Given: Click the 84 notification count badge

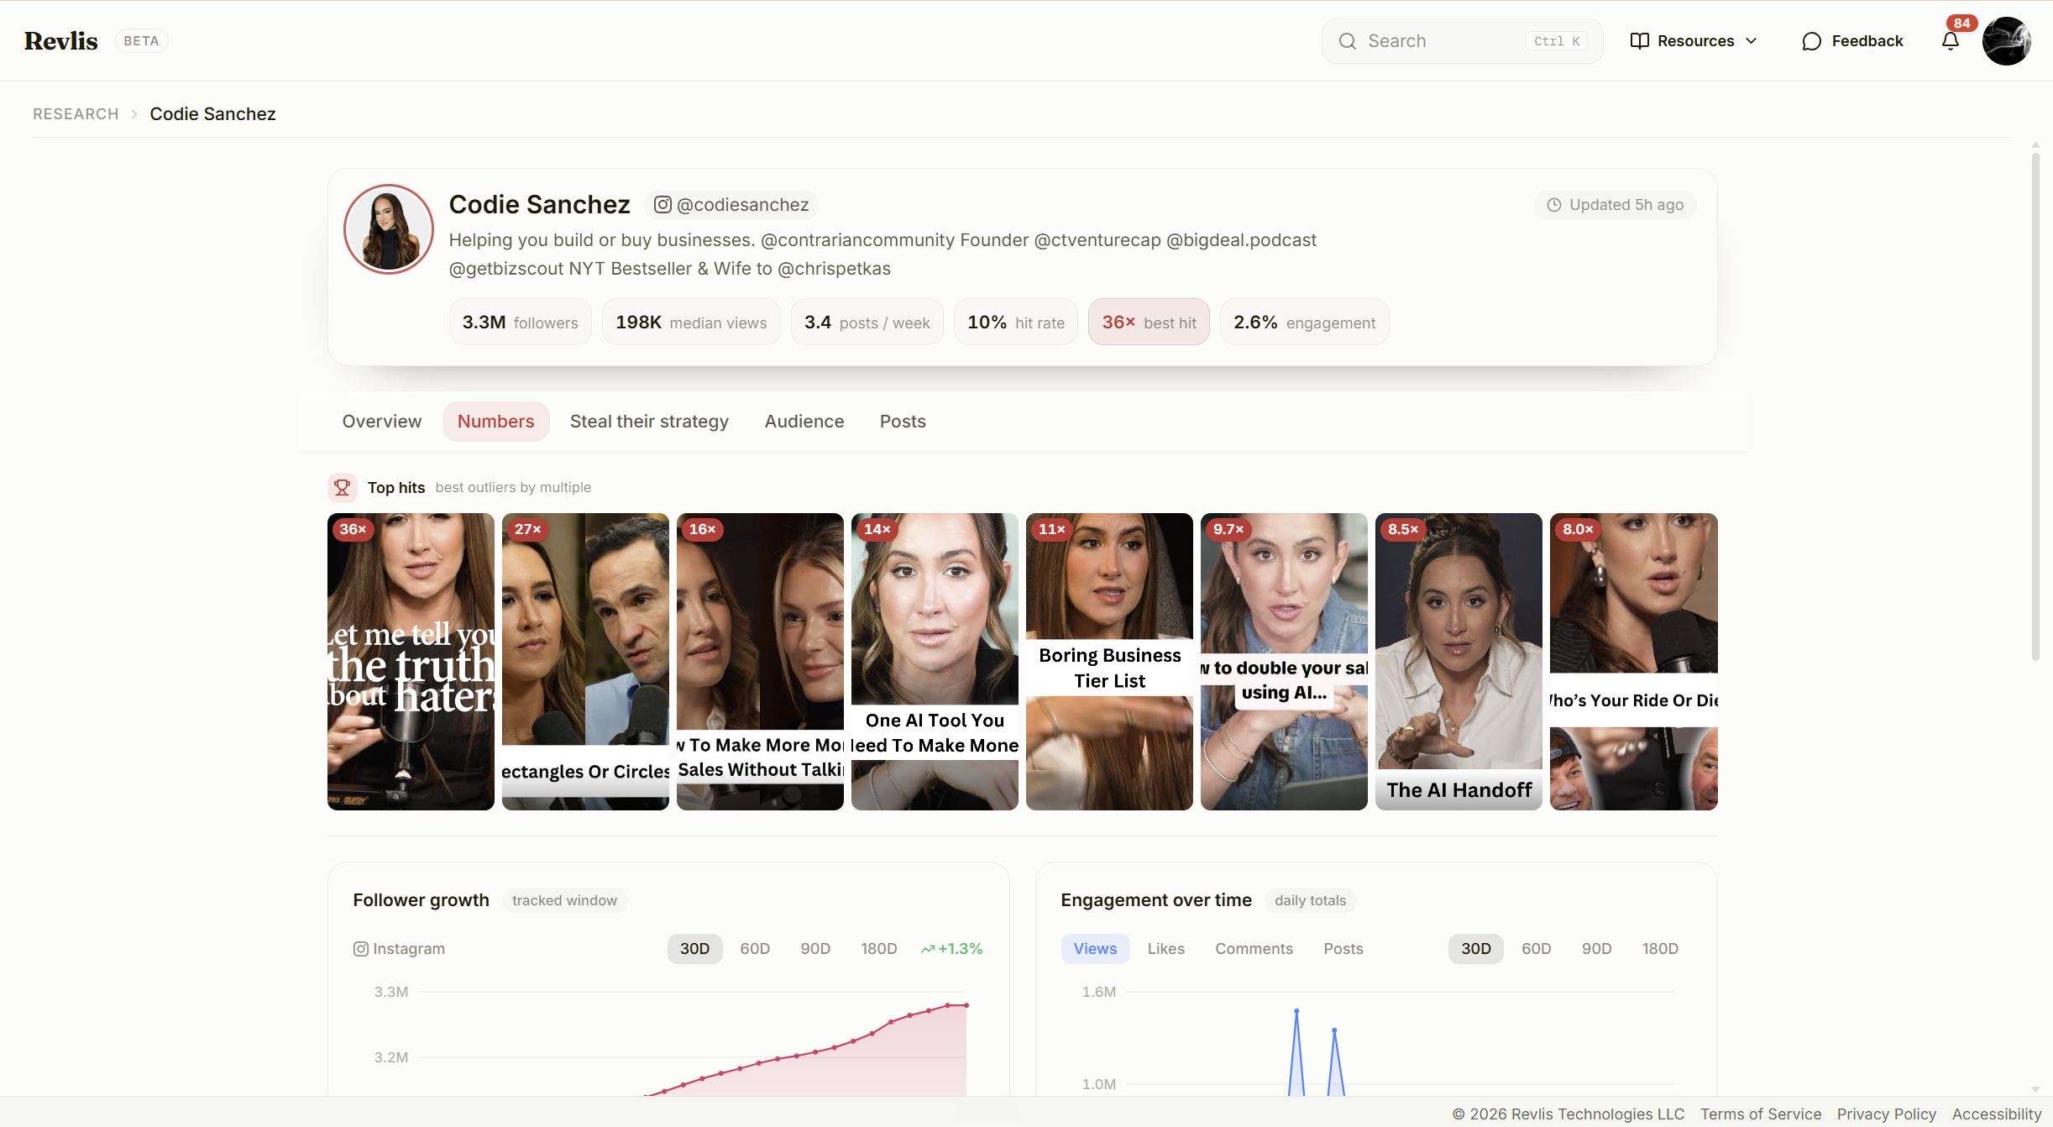Looking at the screenshot, I should (x=1961, y=24).
